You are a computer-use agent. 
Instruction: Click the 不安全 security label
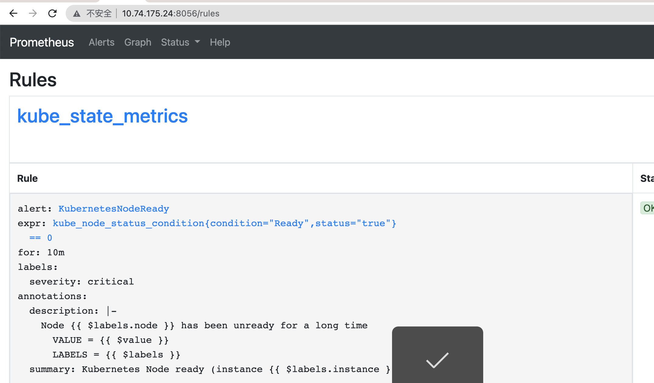[99, 13]
